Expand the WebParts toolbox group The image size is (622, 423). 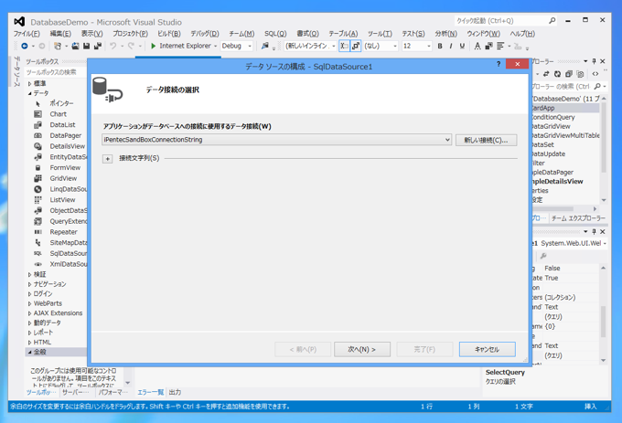30,303
